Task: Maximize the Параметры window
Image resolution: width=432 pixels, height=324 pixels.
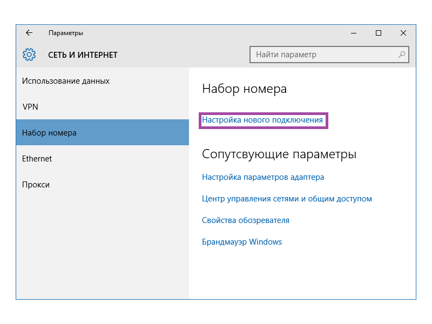Action: (379, 33)
